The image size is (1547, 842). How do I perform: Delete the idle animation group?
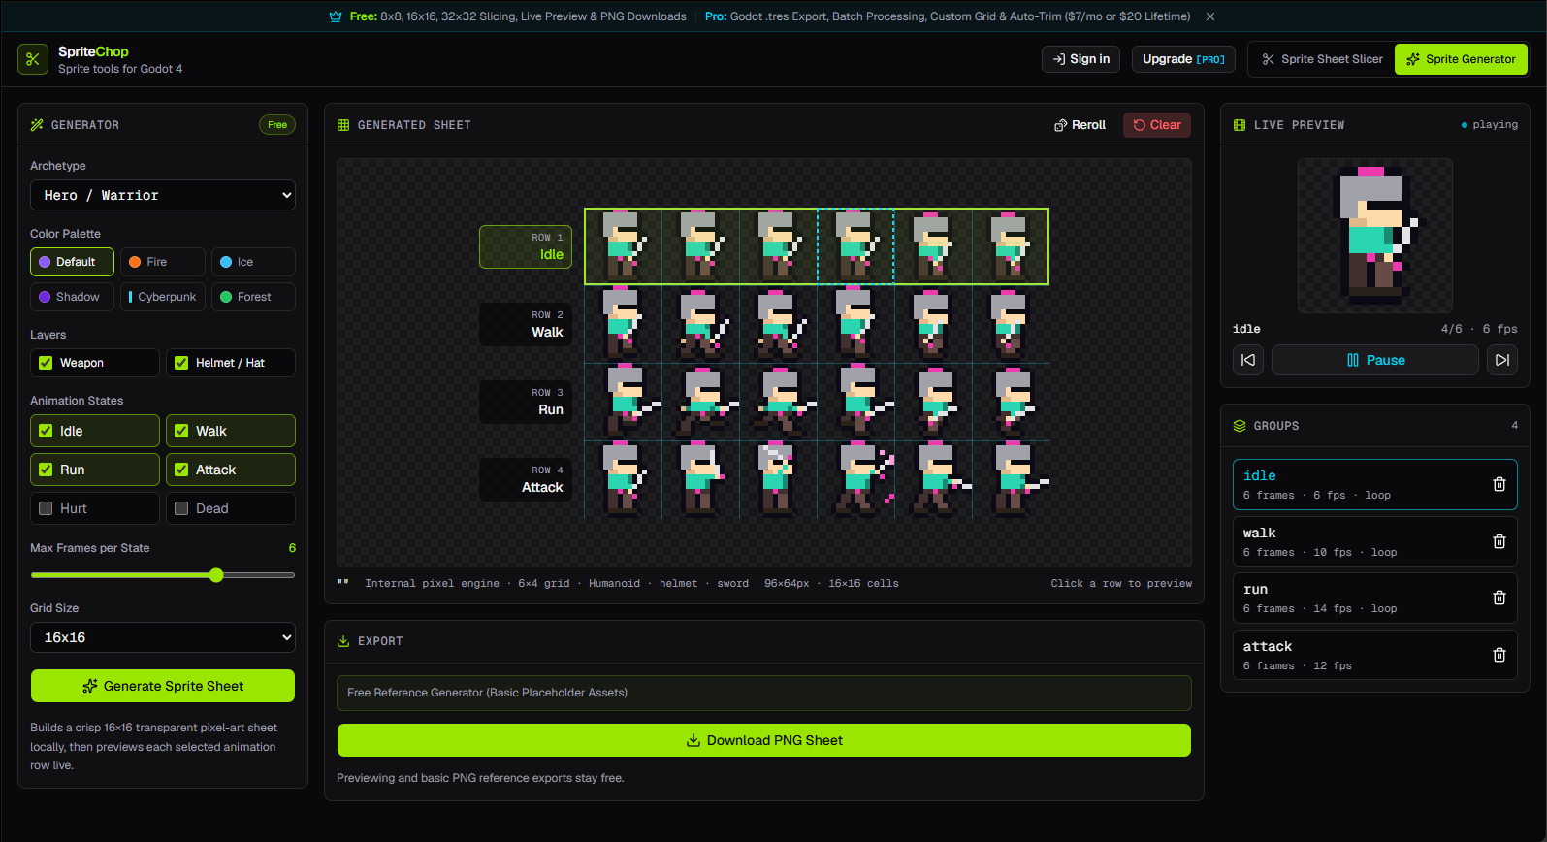click(x=1499, y=484)
